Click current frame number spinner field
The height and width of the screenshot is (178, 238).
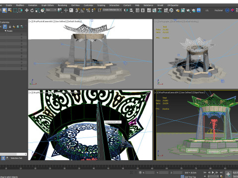click(x=213, y=177)
